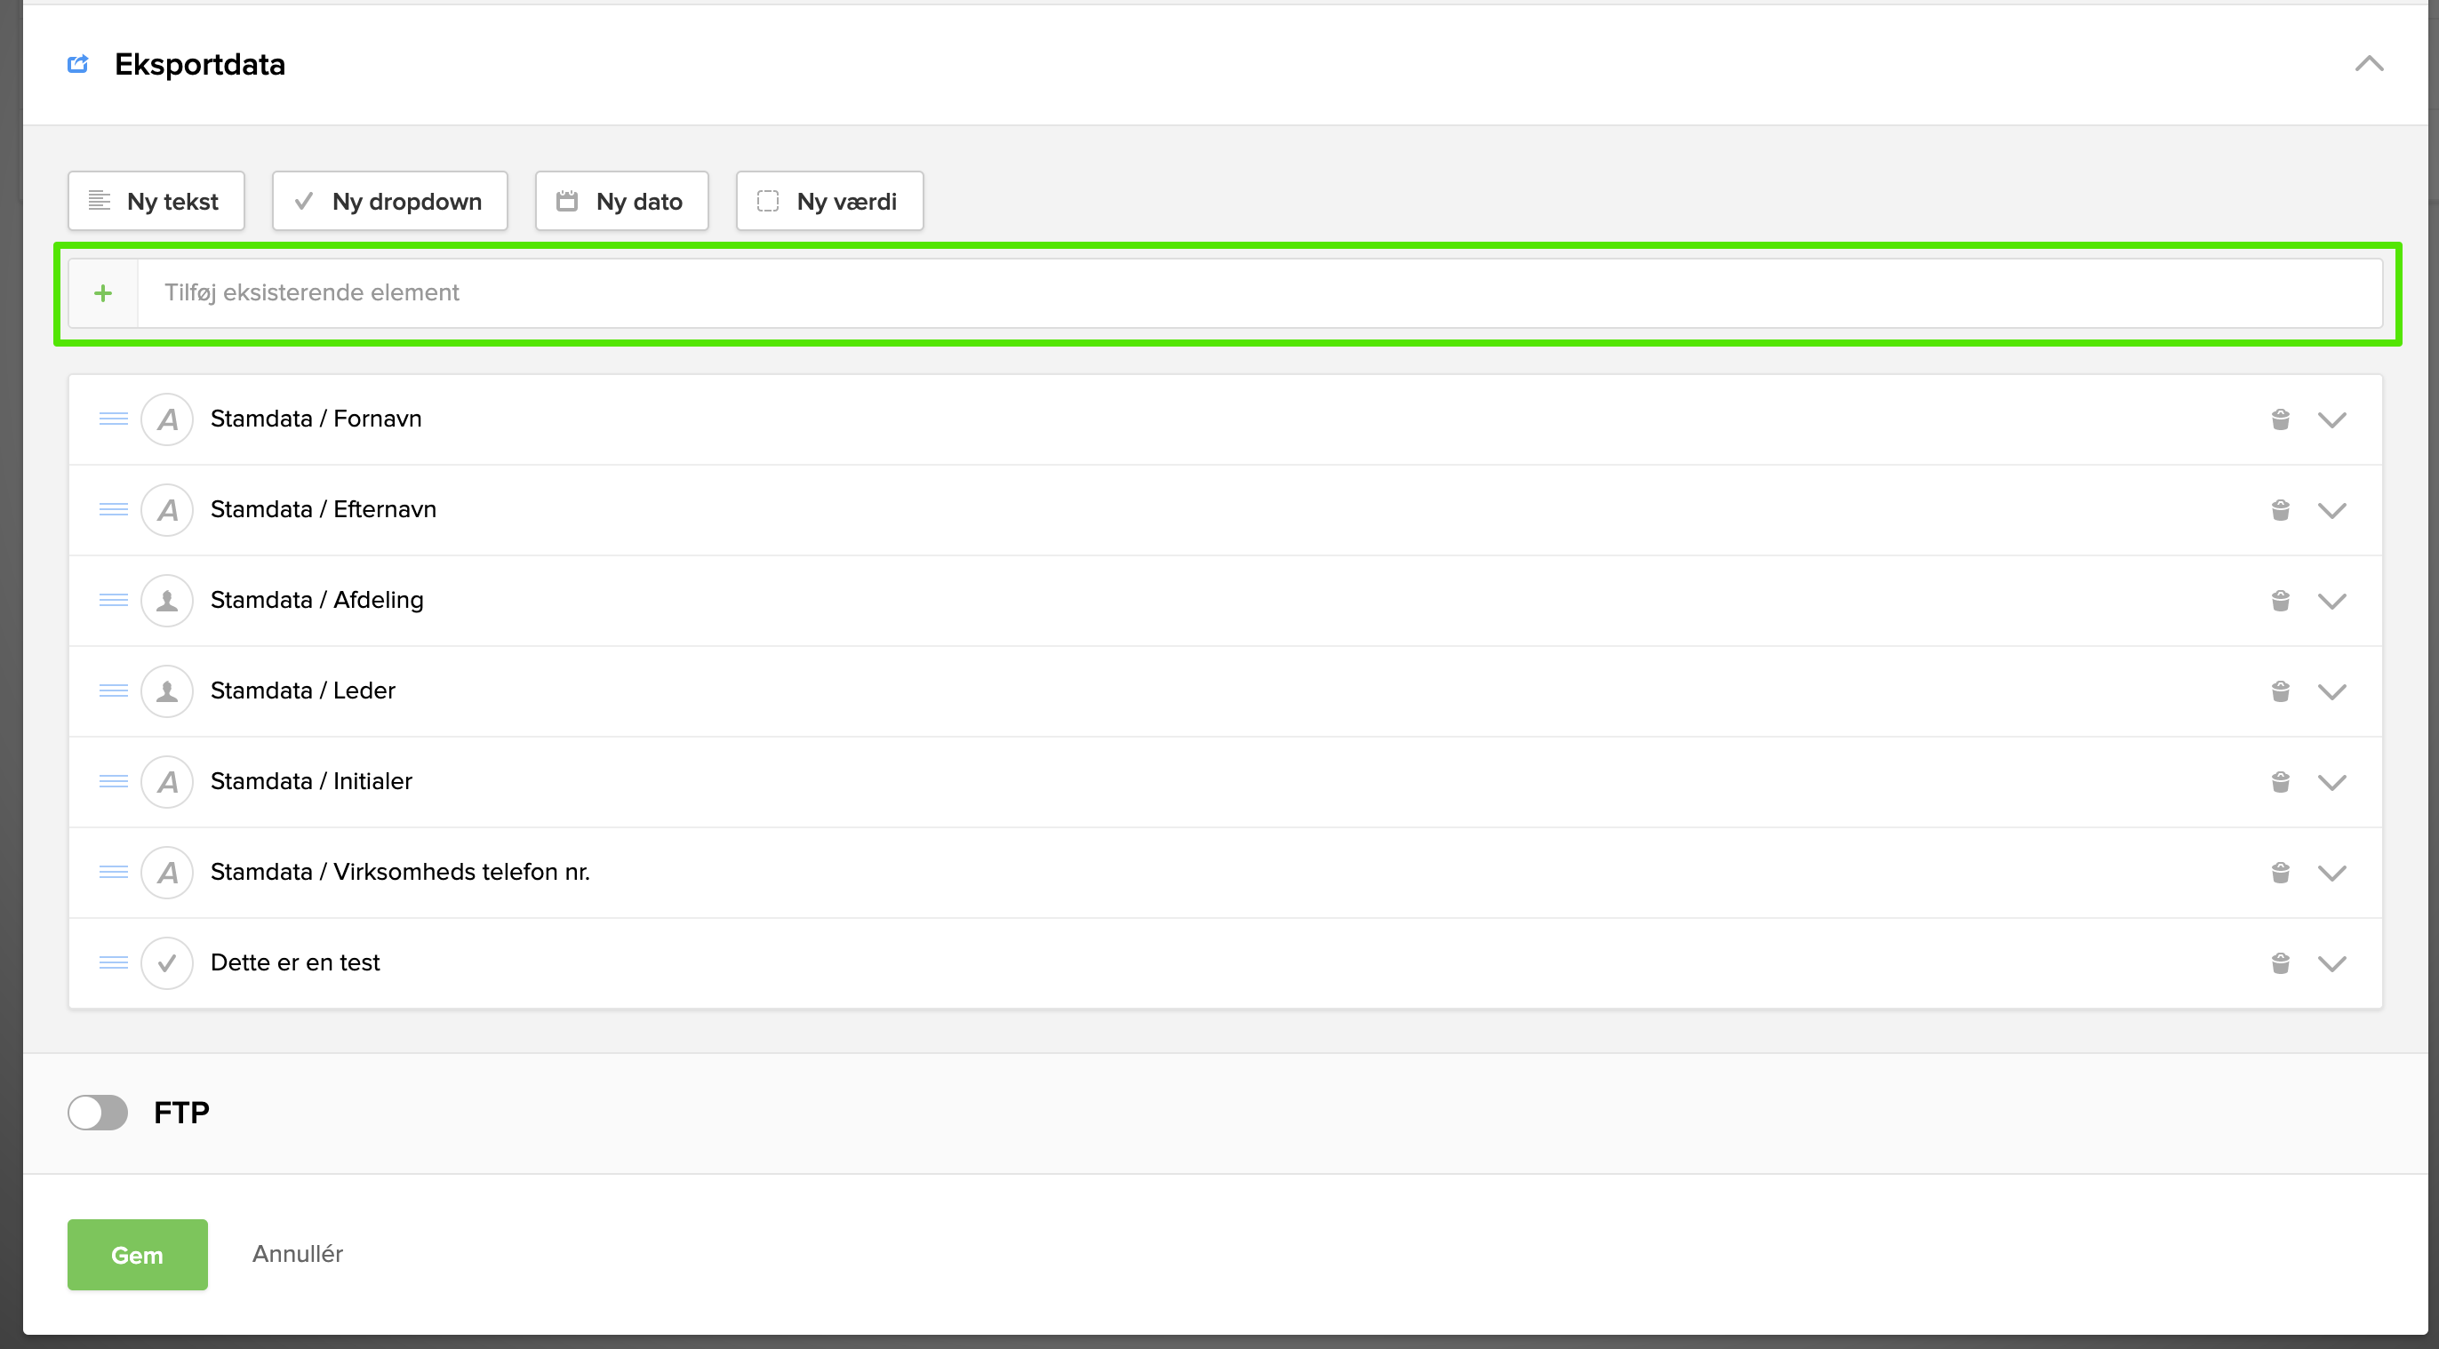Enable the FTP toggle switch
The image size is (2439, 1349).
coord(98,1113)
